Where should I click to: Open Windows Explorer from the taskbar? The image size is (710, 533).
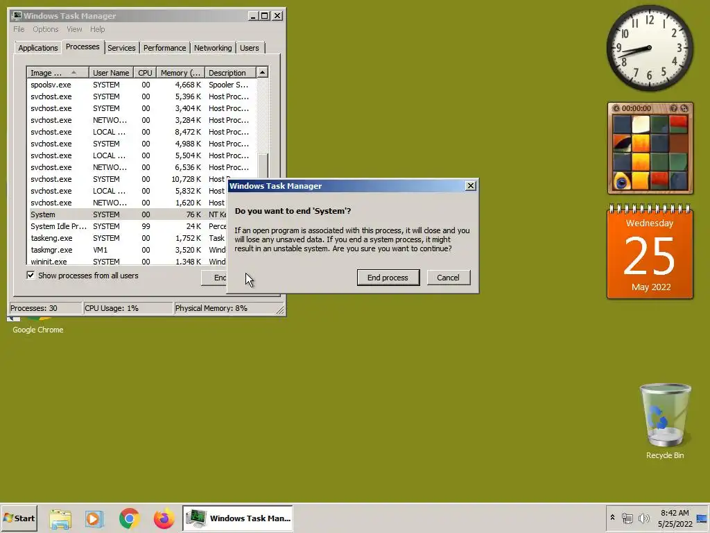[x=60, y=518]
